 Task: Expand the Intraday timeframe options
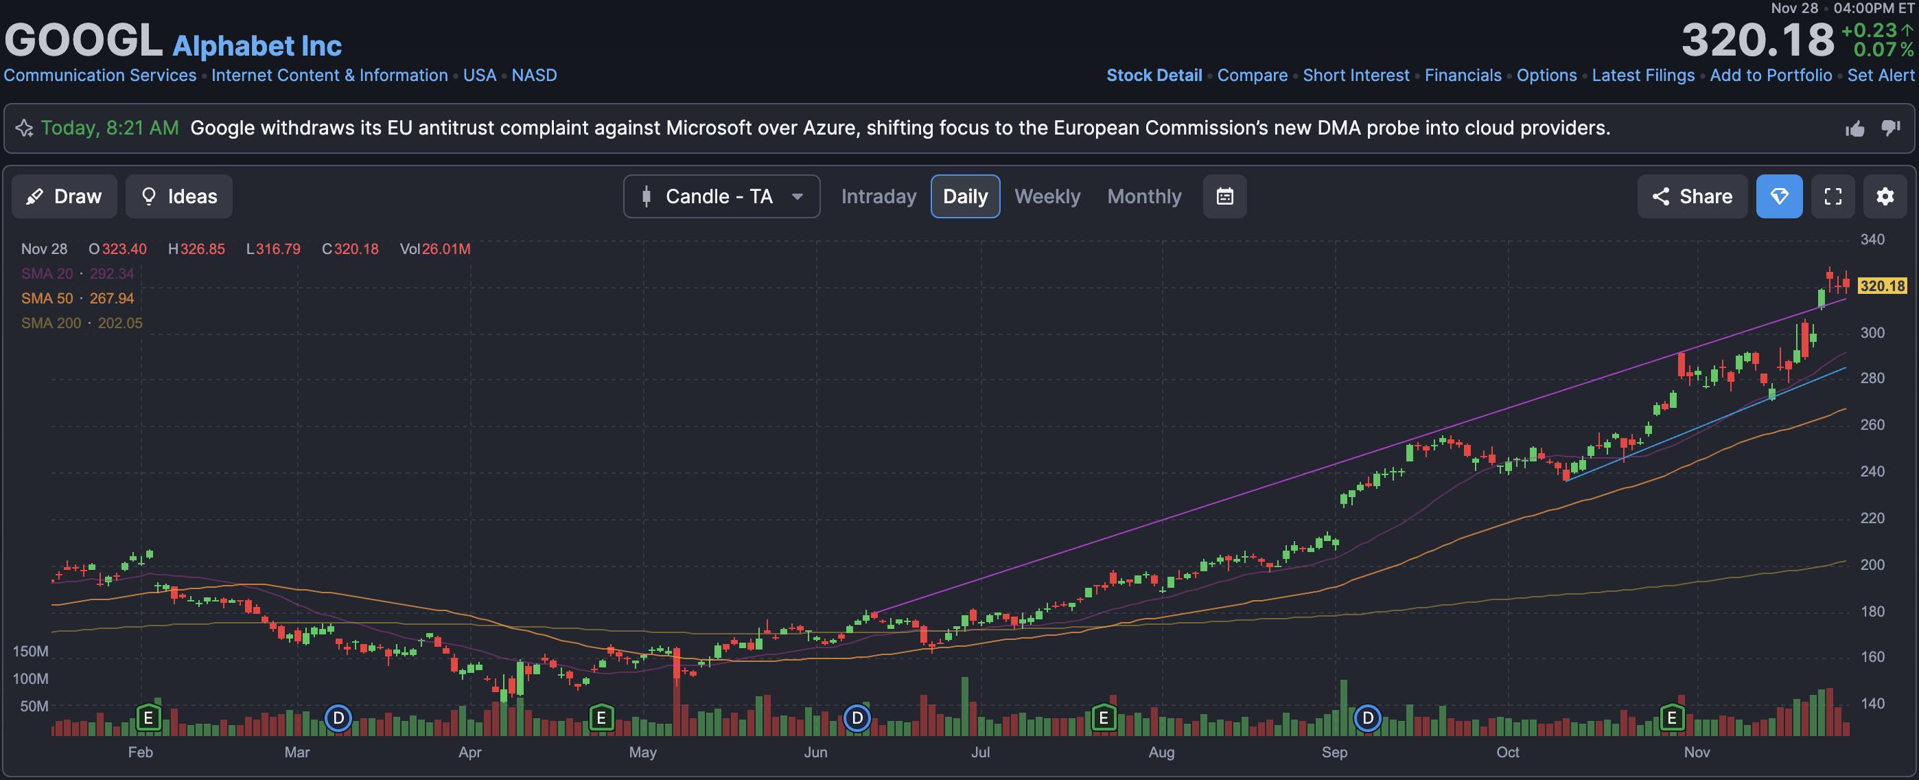(879, 196)
